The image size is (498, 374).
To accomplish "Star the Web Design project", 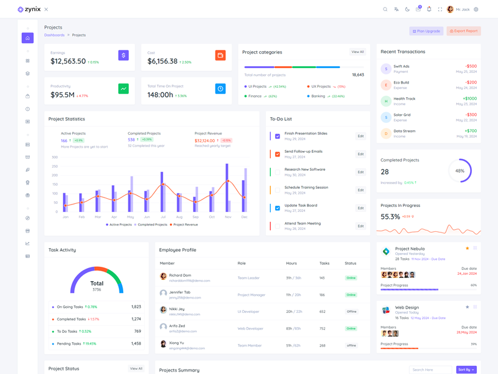I will [x=467, y=307].
